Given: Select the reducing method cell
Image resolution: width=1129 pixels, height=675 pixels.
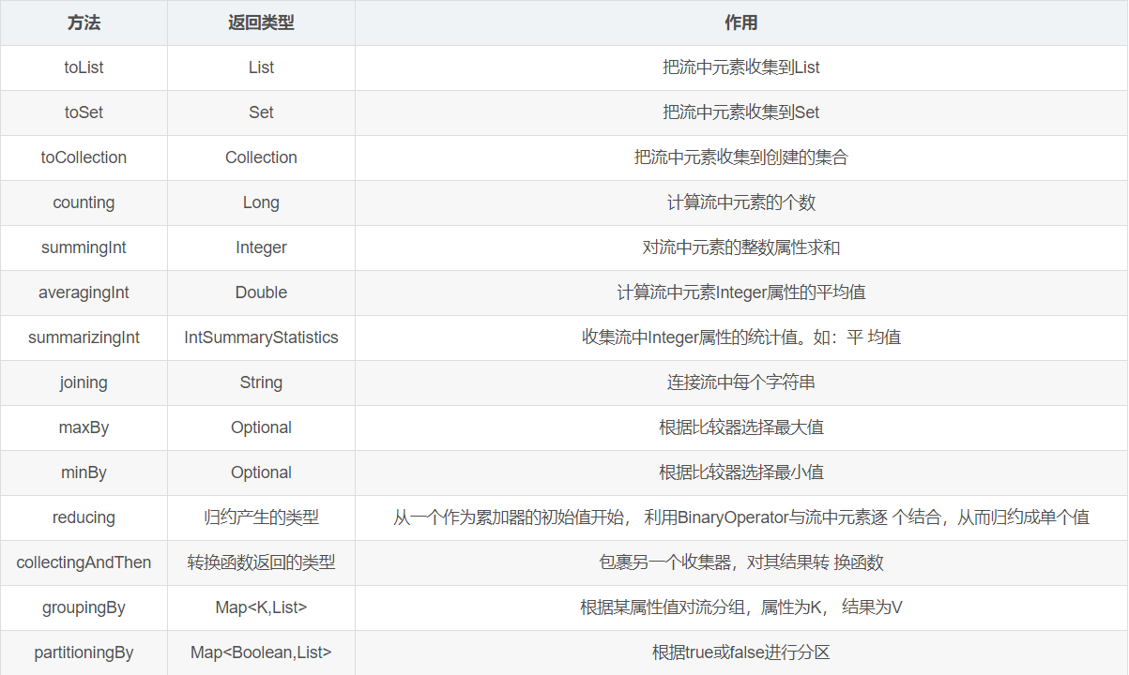Looking at the screenshot, I should 84,517.
